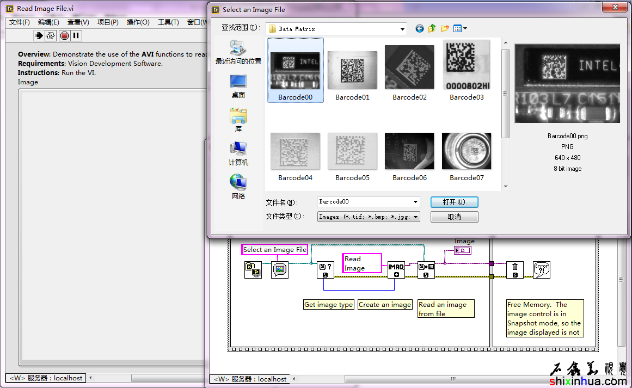Open the 项目(P) menu
This screenshot has height=388, width=632.
click(x=108, y=22)
